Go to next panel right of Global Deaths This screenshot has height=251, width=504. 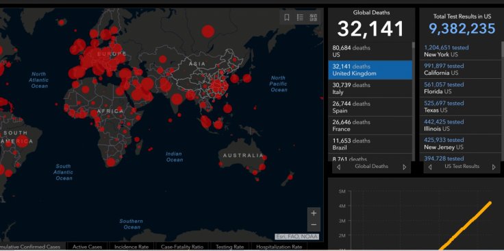click(404, 167)
